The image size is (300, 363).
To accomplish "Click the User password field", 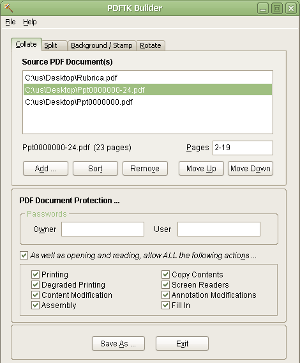I will (x=219, y=229).
